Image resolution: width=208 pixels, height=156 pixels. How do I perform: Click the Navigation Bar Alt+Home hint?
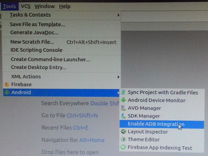coord(73,140)
